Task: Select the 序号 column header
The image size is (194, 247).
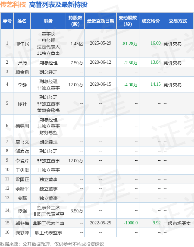Action: click(7, 21)
